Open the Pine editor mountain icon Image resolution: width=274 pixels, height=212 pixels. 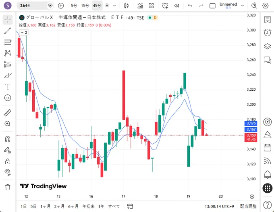click(268, 135)
